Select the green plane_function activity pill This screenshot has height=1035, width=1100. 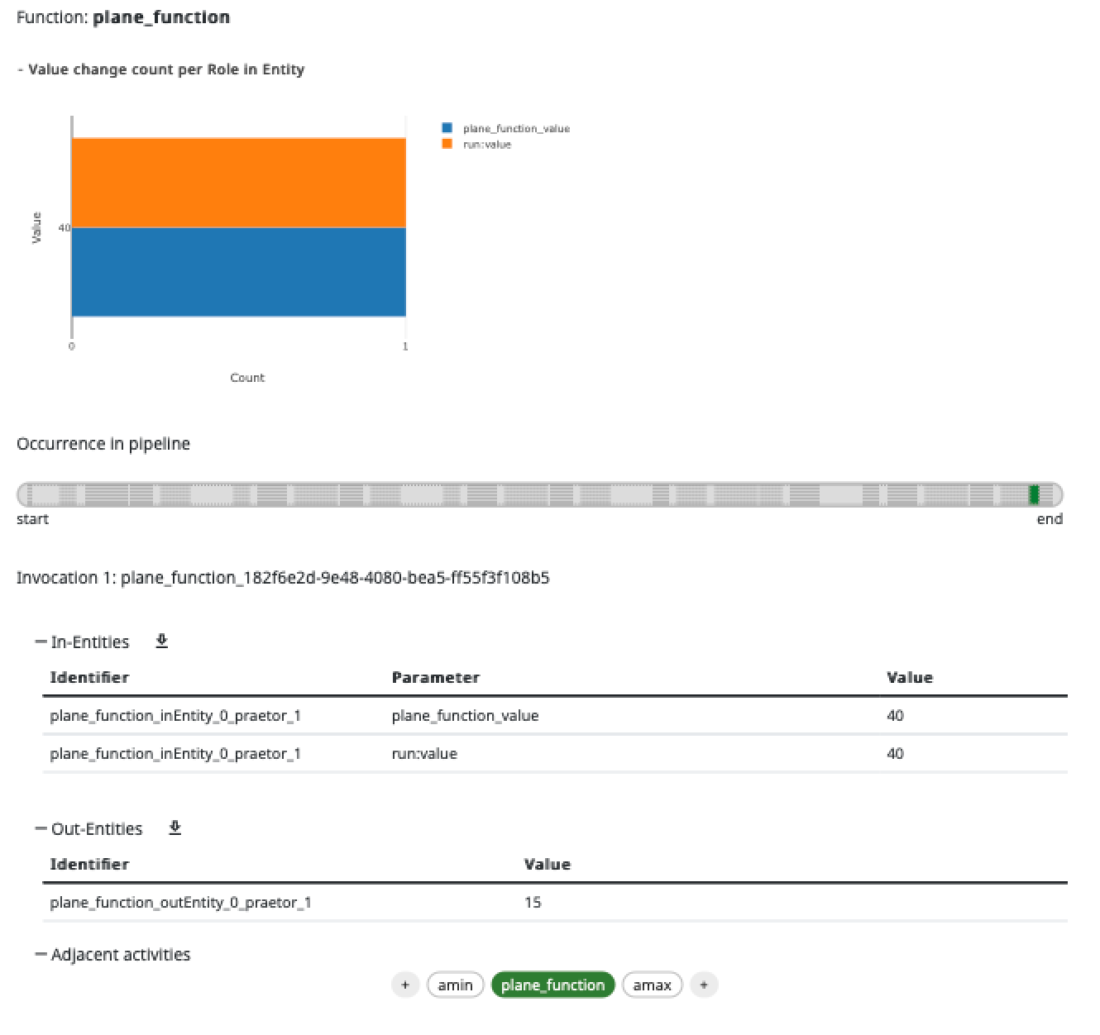552,985
